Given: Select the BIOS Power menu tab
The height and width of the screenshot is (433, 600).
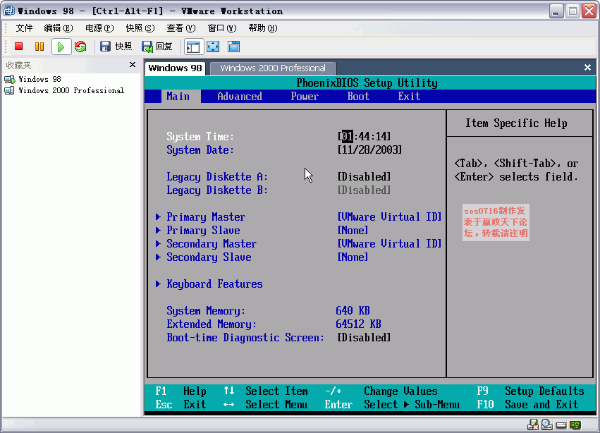Looking at the screenshot, I should coord(305,96).
